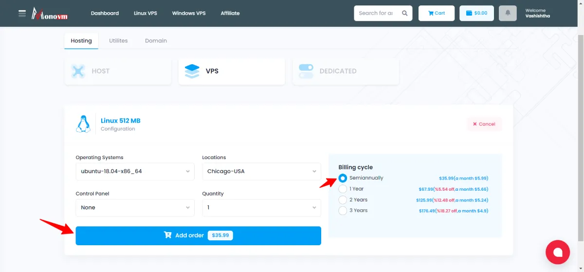Click the notification bell icon
Screen dimensions: 584x272
click(x=508, y=13)
